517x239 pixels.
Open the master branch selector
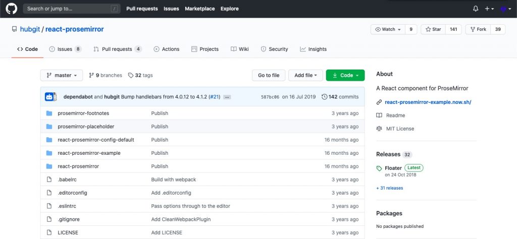tap(62, 76)
